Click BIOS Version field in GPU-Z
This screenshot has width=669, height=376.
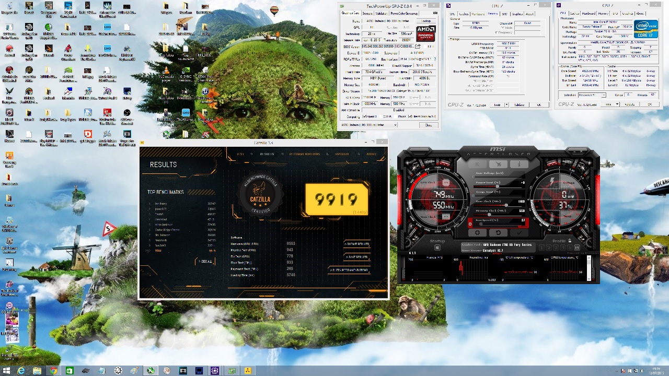(x=388, y=46)
